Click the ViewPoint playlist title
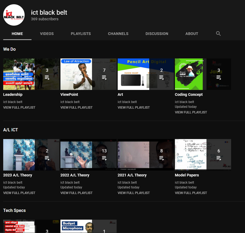This screenshot has width=245, height=233. pos(69,94)
